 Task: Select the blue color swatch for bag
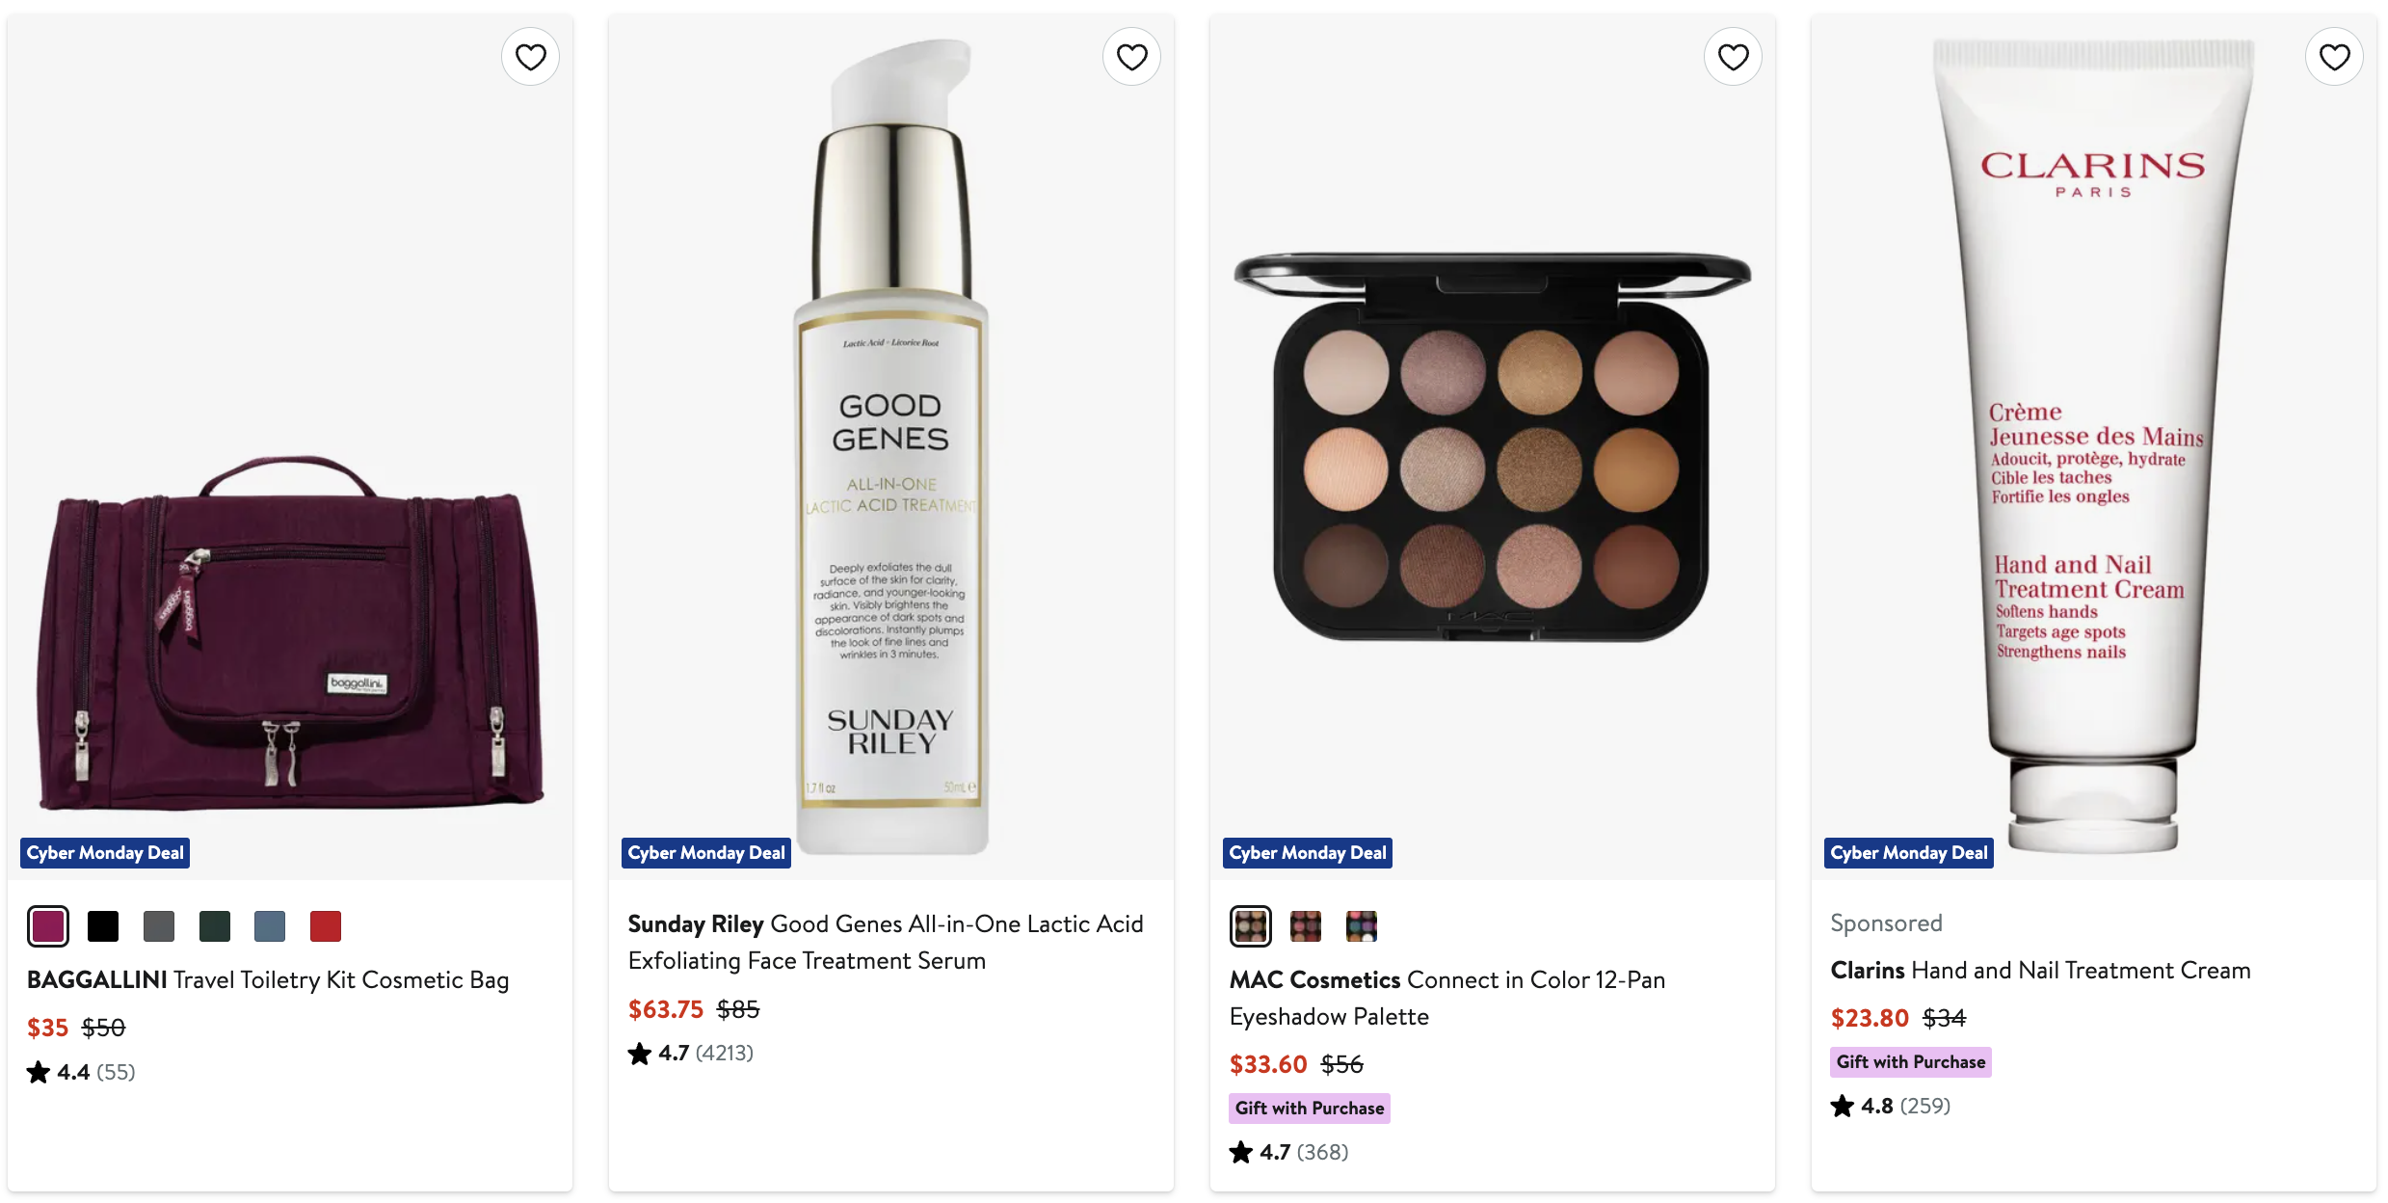(270, 926)
